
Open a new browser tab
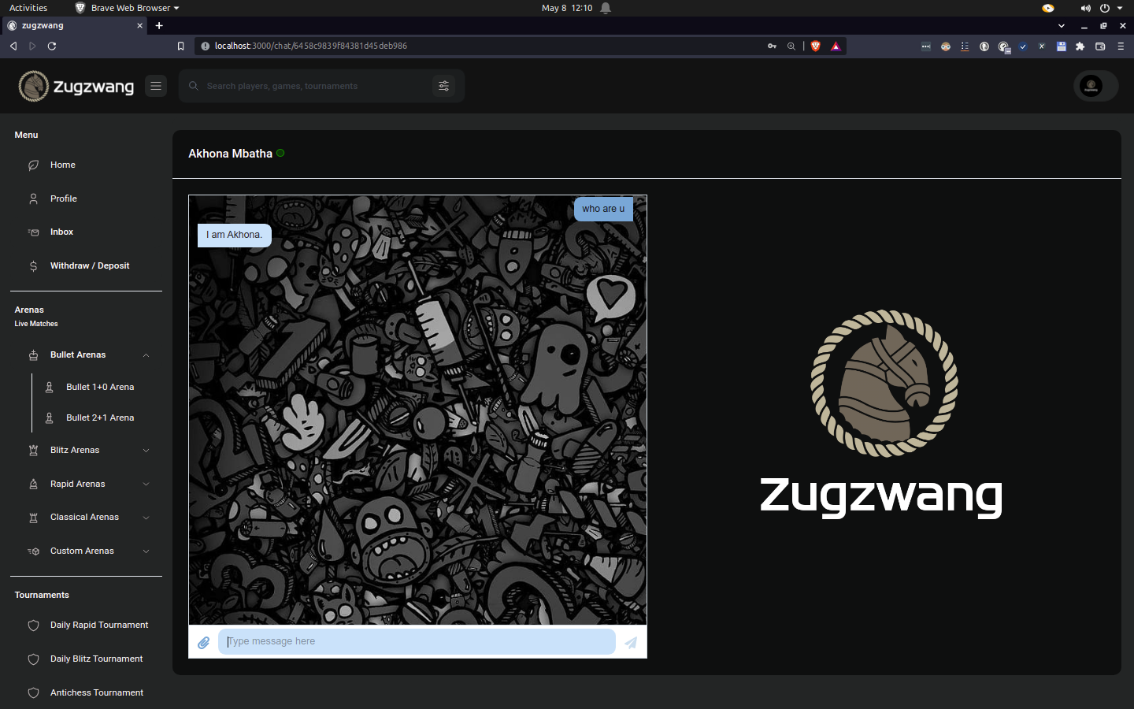[159, 25]
